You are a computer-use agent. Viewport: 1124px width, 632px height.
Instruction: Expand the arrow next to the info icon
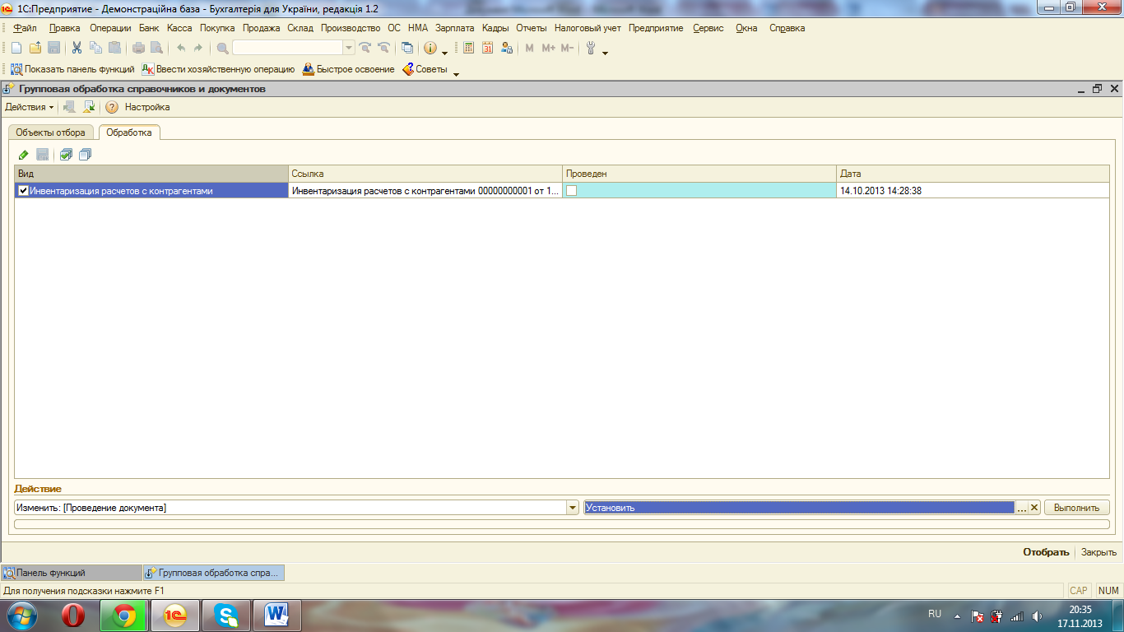445,53
